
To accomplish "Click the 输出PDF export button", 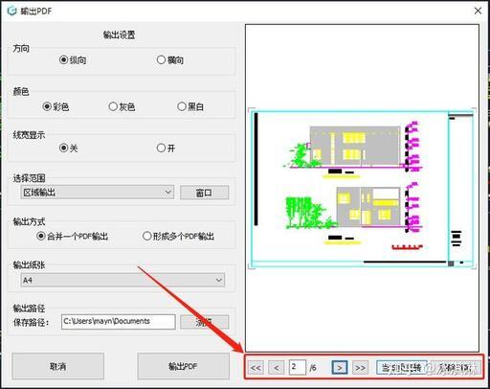I will [183, 366].
